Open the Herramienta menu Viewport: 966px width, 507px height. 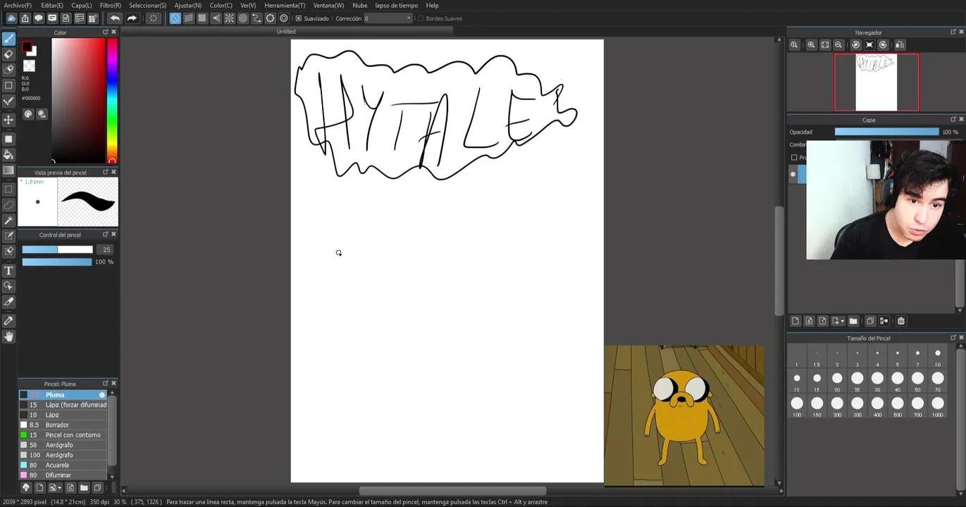coord(285,5)
